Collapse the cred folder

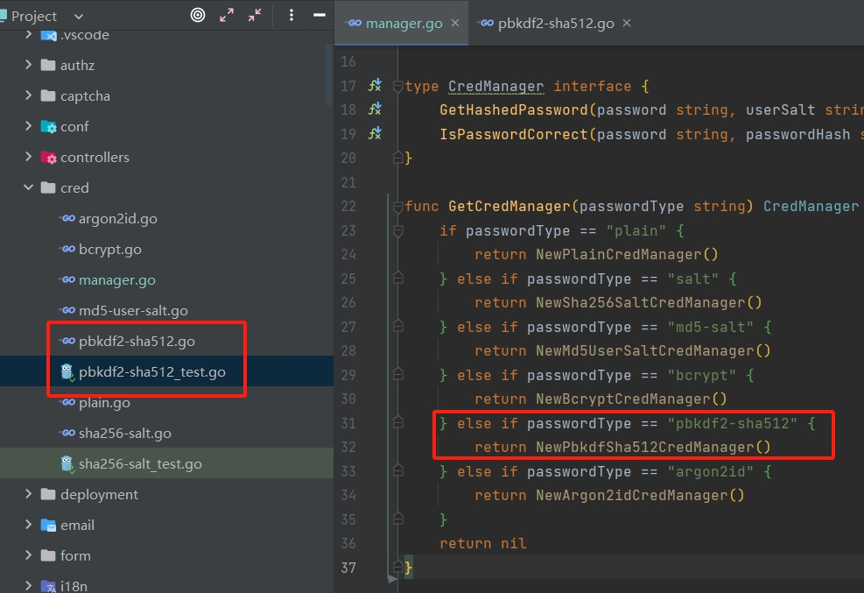[x=29, y=188]
